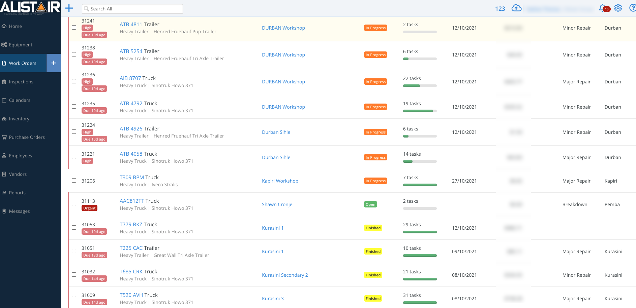Screen dimensions: 636x308
Task: Open Reports from the sidebar
Action: [x=17, y=193]
